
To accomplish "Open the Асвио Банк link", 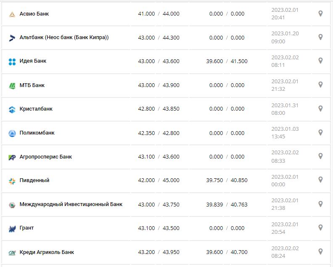I will (34, 14).
